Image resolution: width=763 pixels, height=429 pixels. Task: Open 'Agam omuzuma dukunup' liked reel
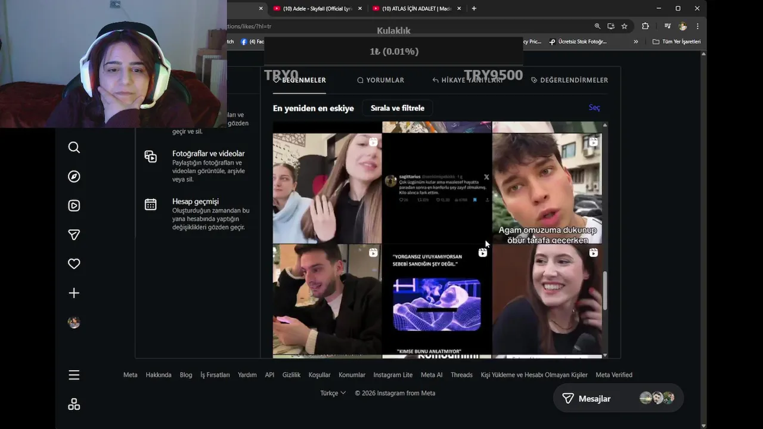(x=547, y=188)
